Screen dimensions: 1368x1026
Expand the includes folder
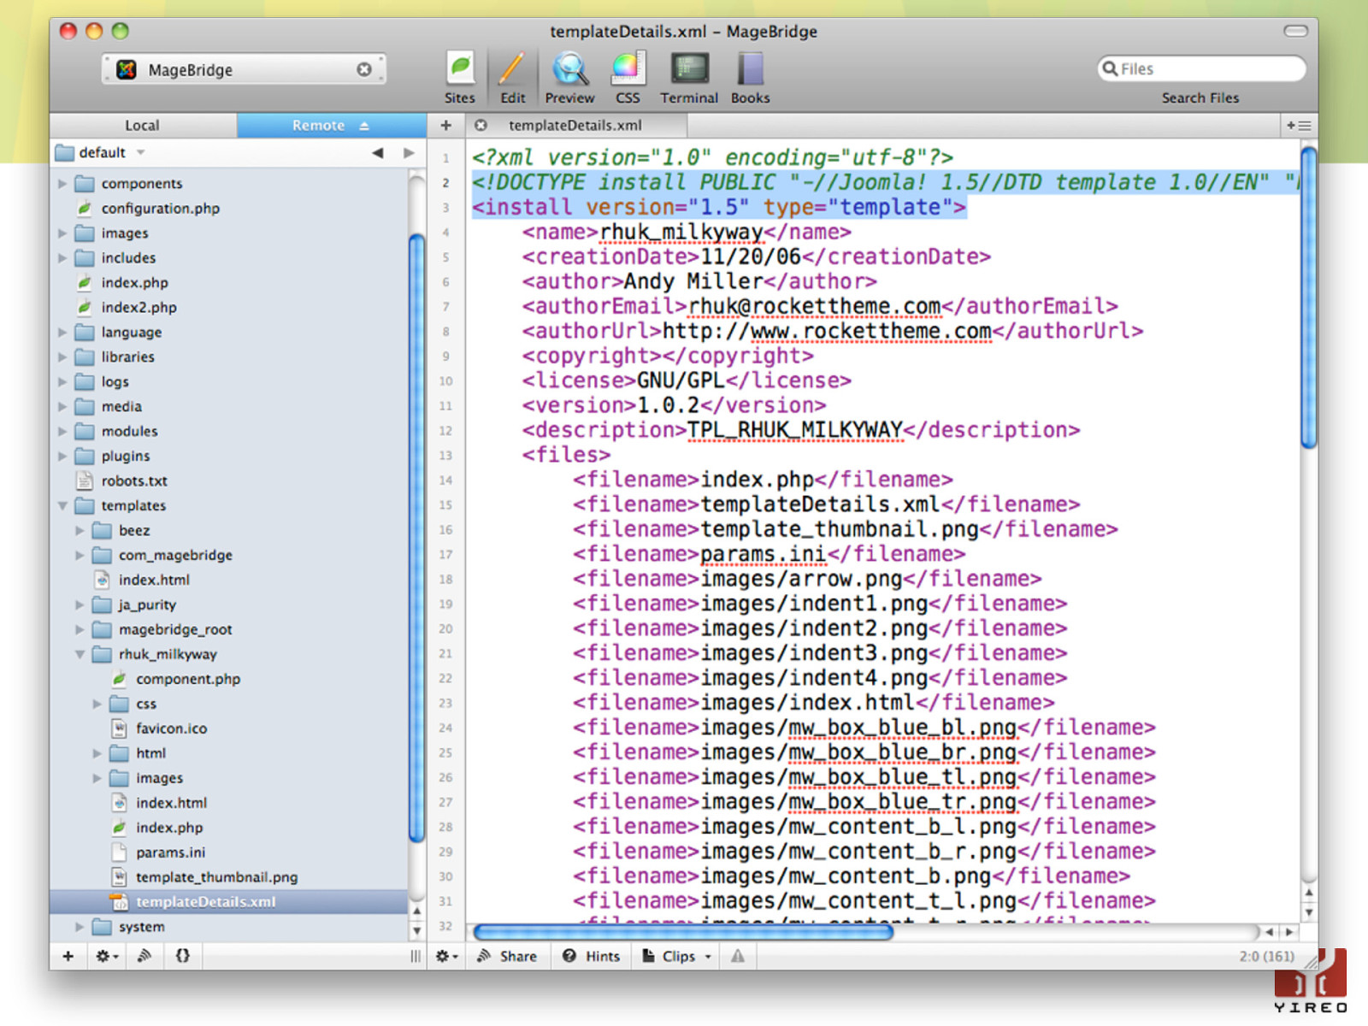click(x=62, y=257)
